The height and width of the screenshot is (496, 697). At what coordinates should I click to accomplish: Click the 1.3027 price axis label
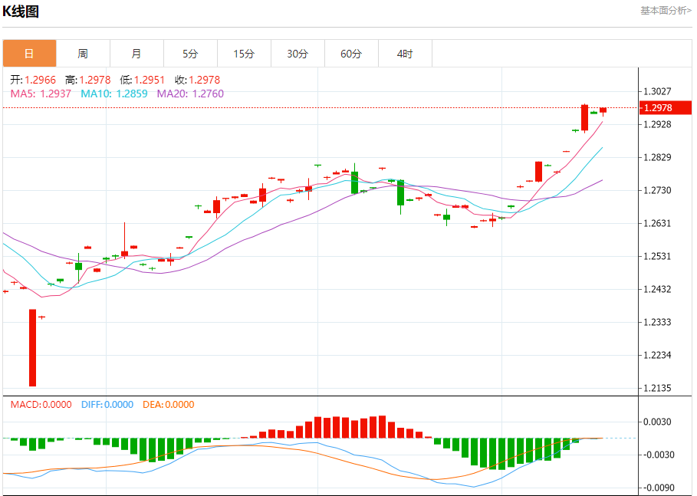(x=657, y=91)
